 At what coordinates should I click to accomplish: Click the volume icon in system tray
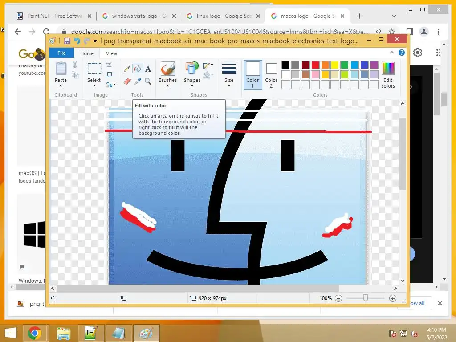click(414, 333)
